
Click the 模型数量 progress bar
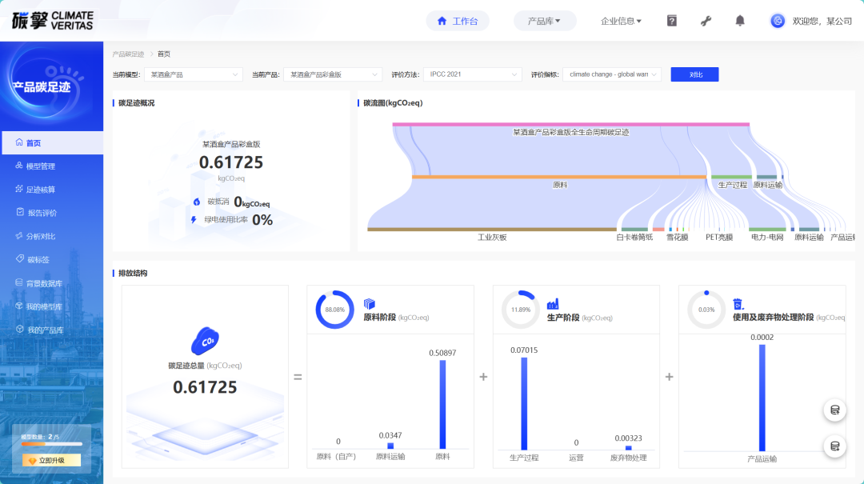(x=51, y=446)
